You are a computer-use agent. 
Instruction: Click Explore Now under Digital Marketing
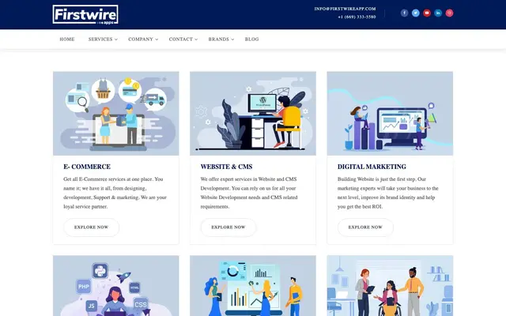(x=365, y=228)
